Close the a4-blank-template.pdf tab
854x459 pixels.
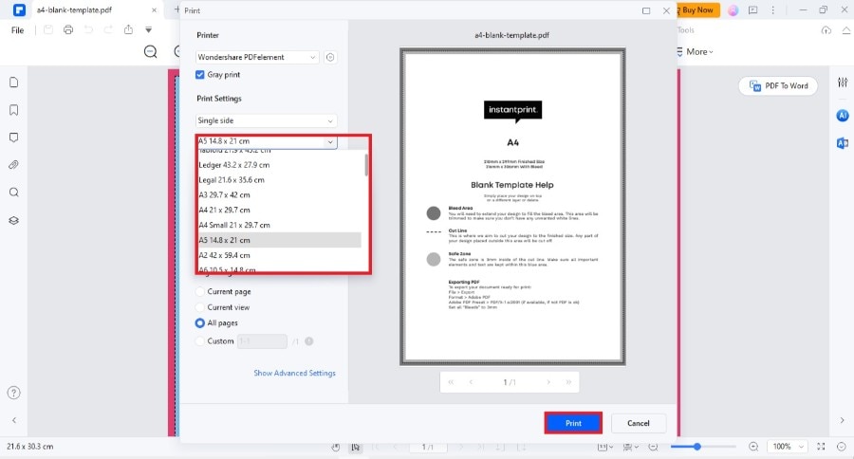154,10
